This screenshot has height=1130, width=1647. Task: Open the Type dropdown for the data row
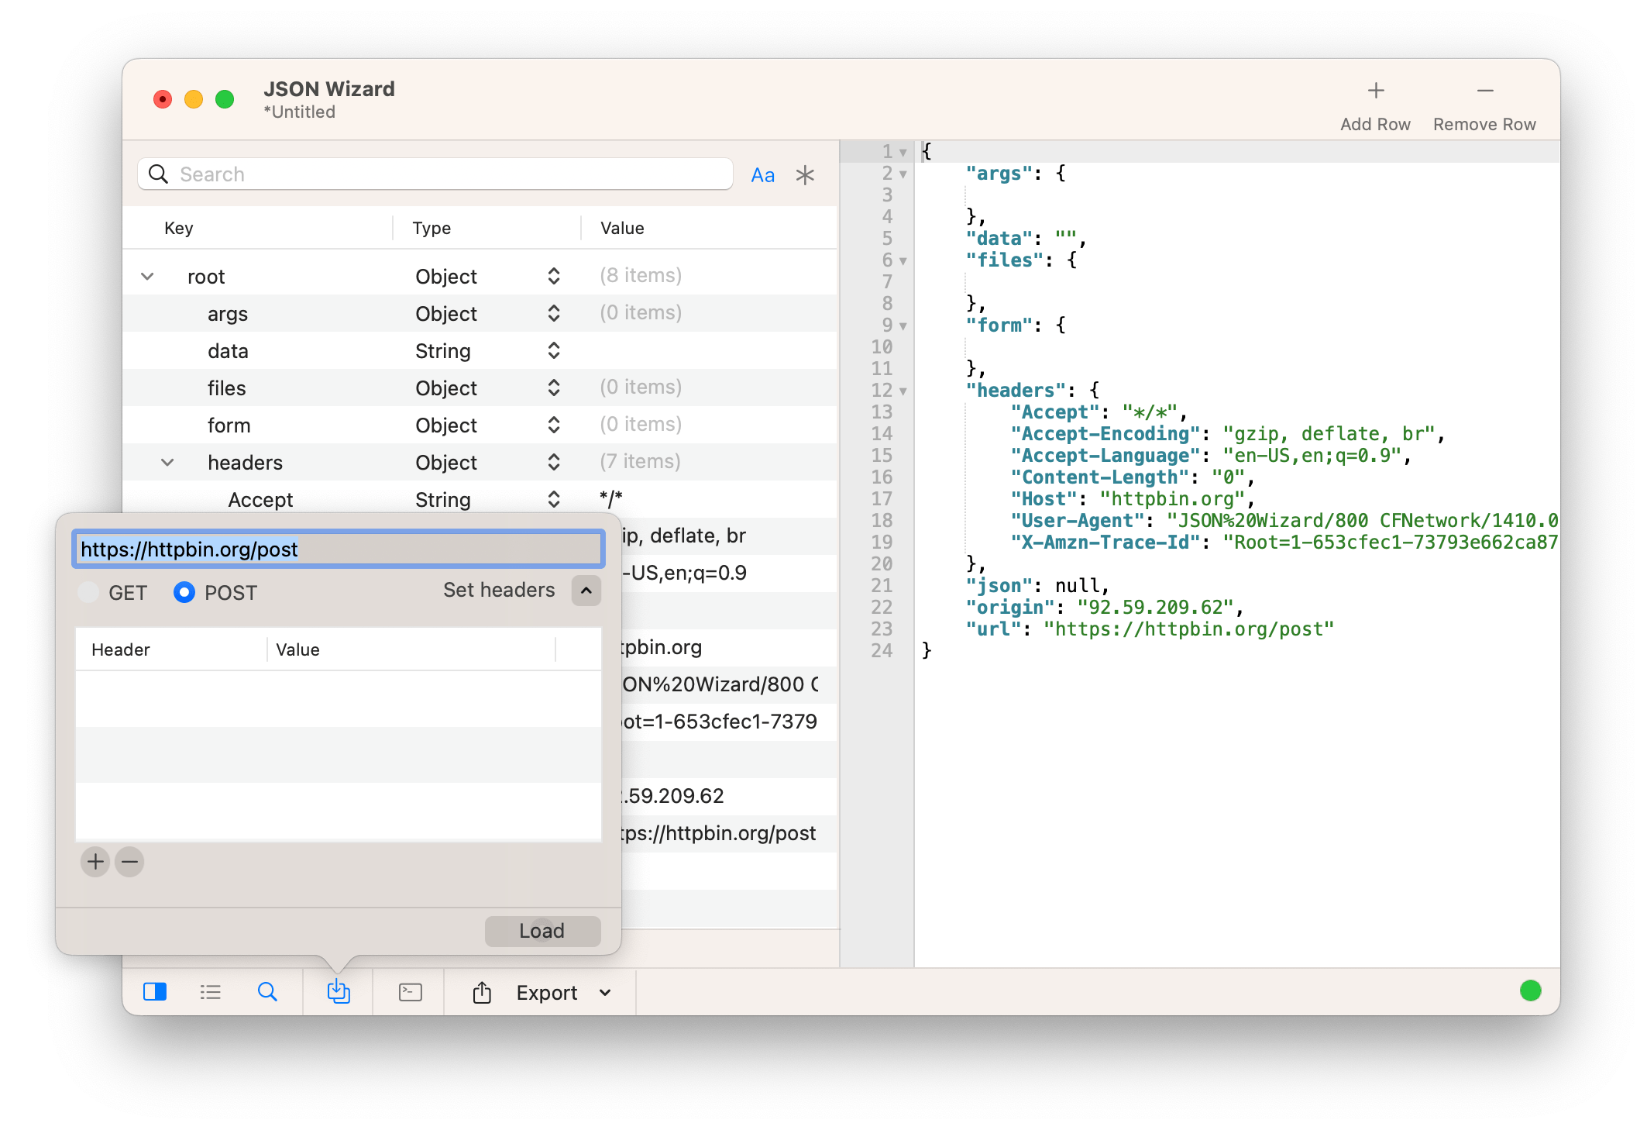(x=553, y=350)
